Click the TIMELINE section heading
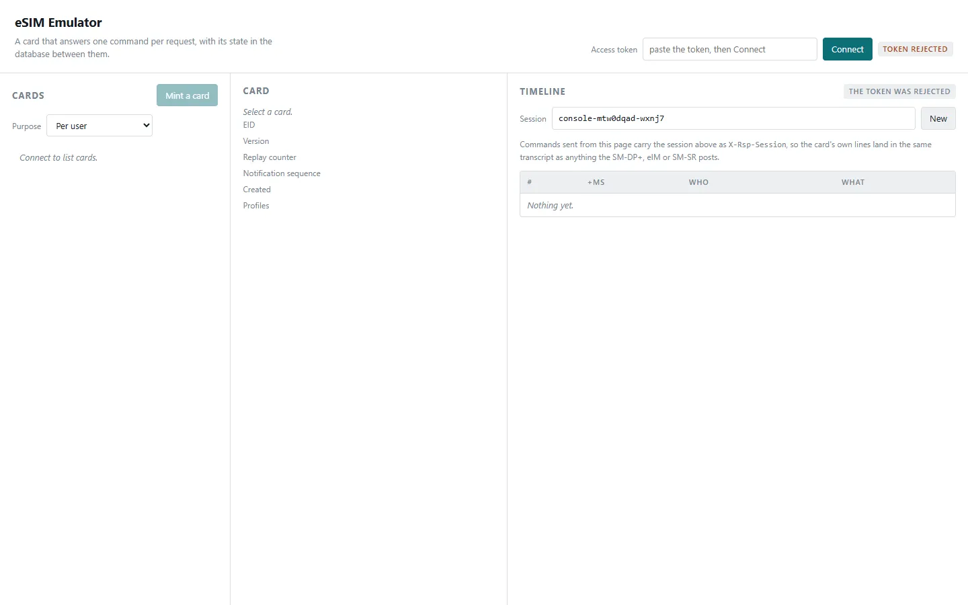 pyautogui.click(x=542, y=91)
